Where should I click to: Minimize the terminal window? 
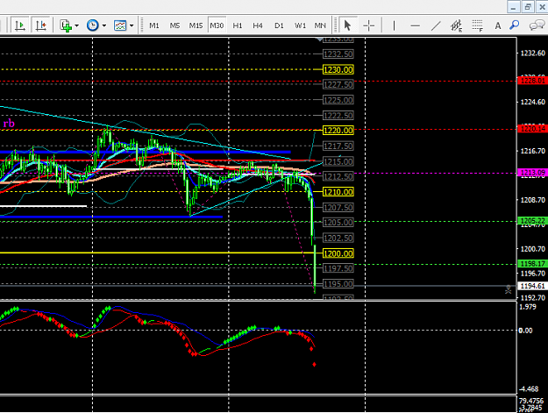coord(514,7)
